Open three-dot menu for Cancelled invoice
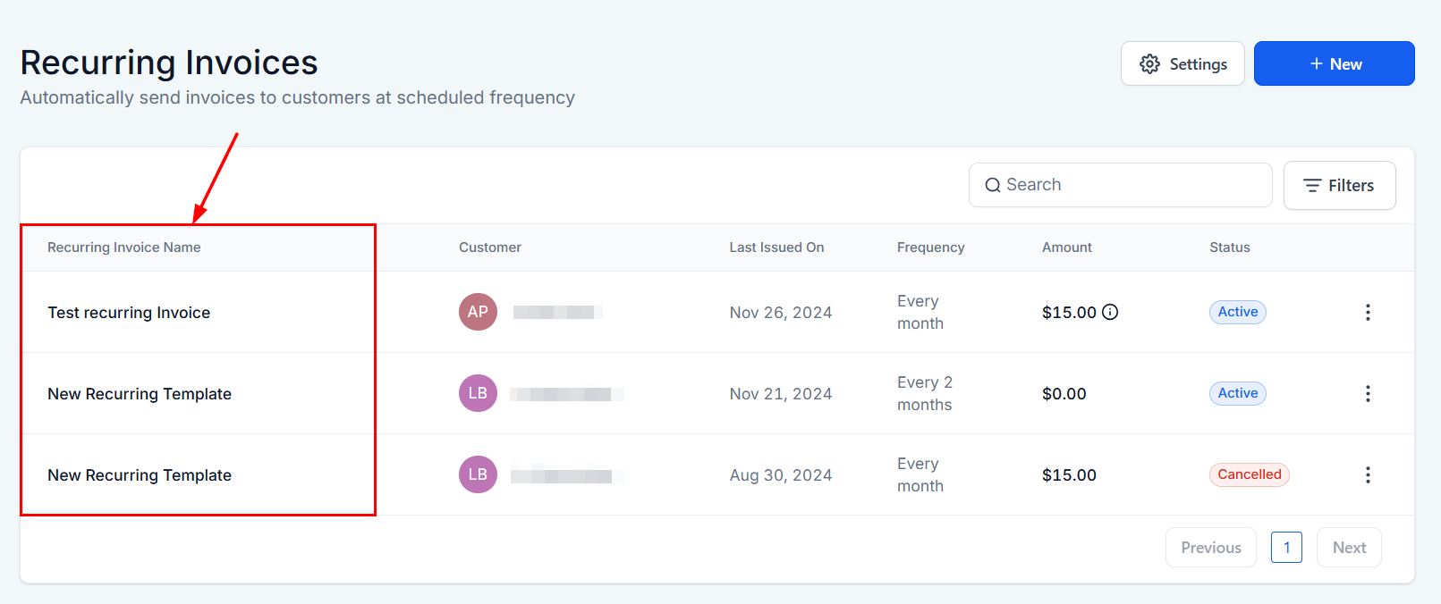The width and height of the screenshot is (1441, 604). 1367,474
